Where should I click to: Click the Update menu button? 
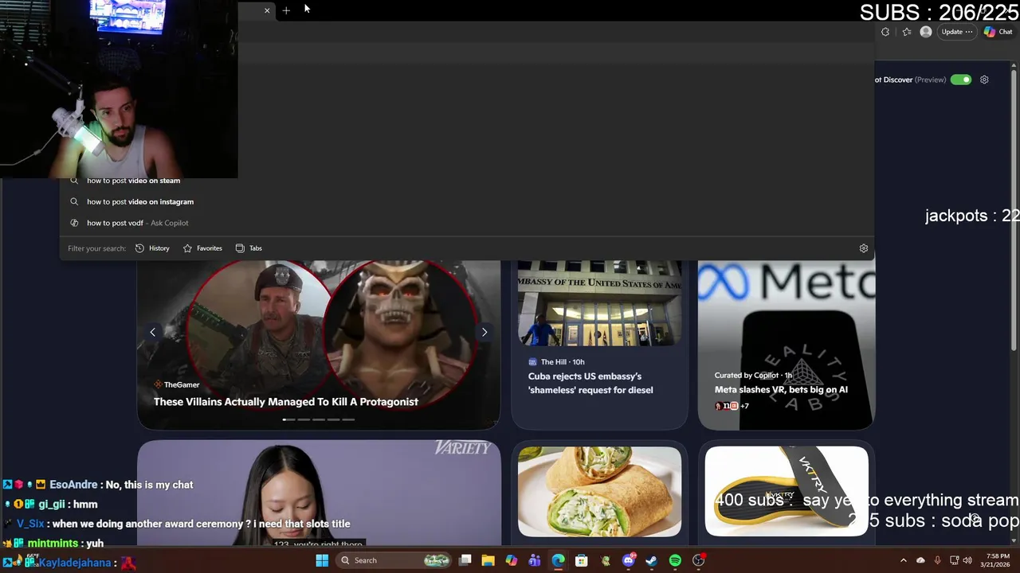pyautogui.click(x=957, y=32)
